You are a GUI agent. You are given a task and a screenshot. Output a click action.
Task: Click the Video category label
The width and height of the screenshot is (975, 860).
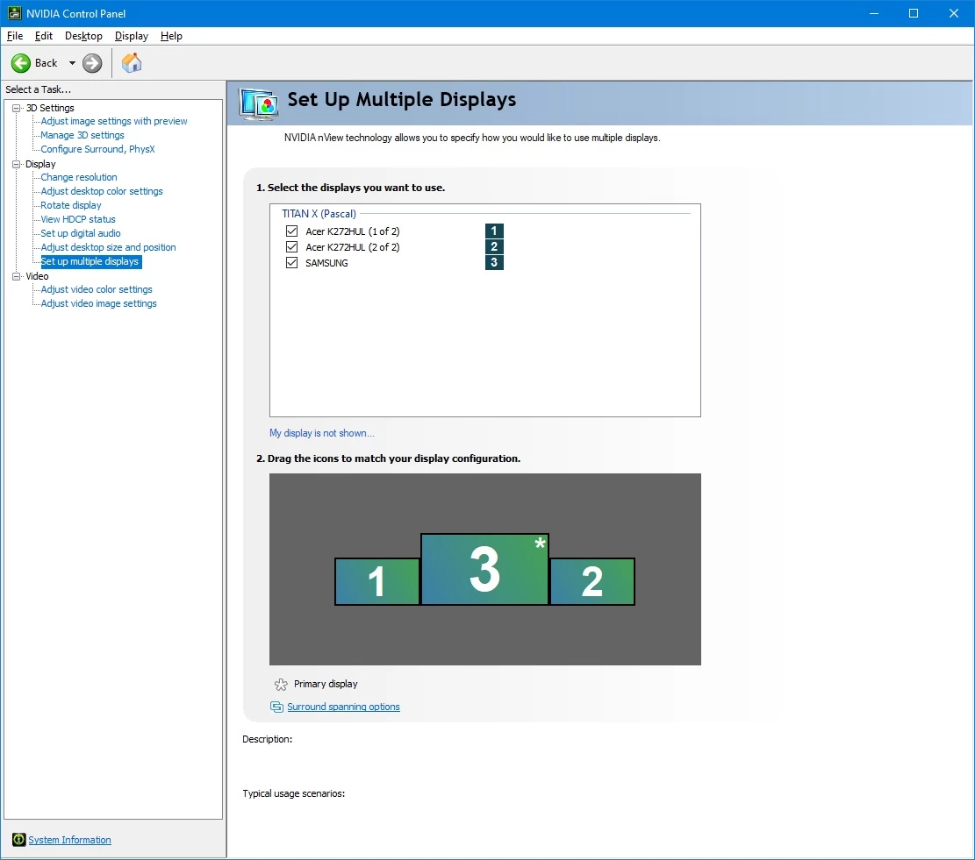coord(37,276)
